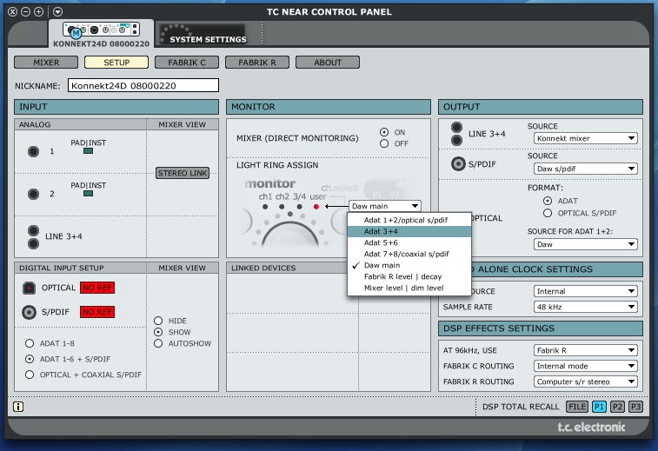This screenshot has height=451, width=658.
Task: Open Fabrik R Routing dropdown
Action: tap(585, 381)
